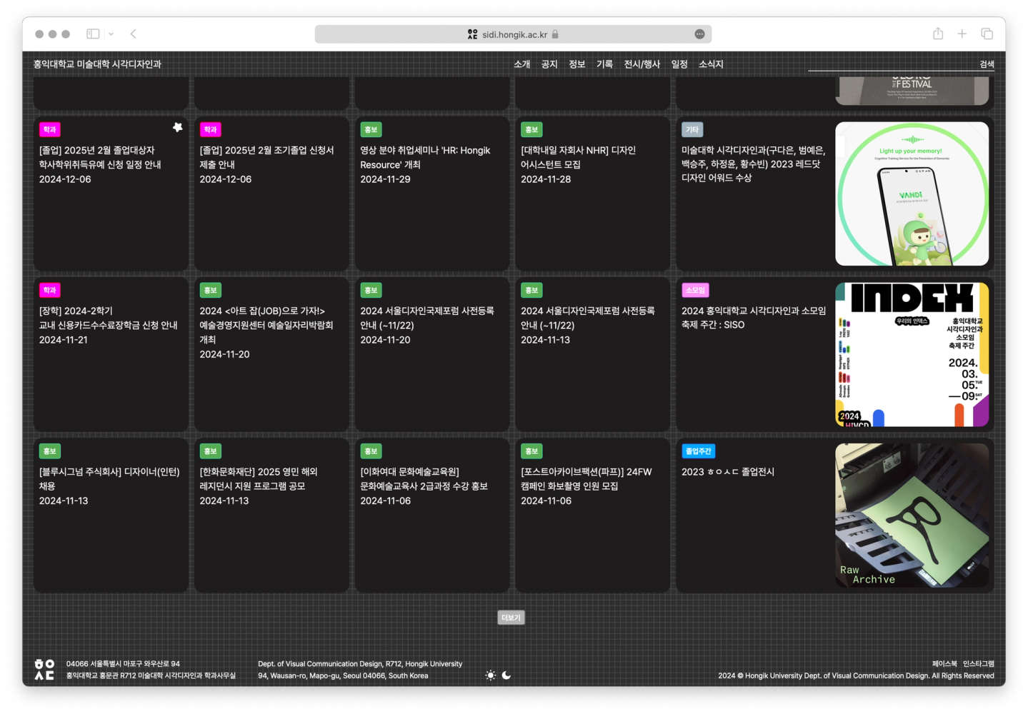This screenshot has width=1028, height=714.
Task: Go back with the browser arrow
Action: coord(134,34)
